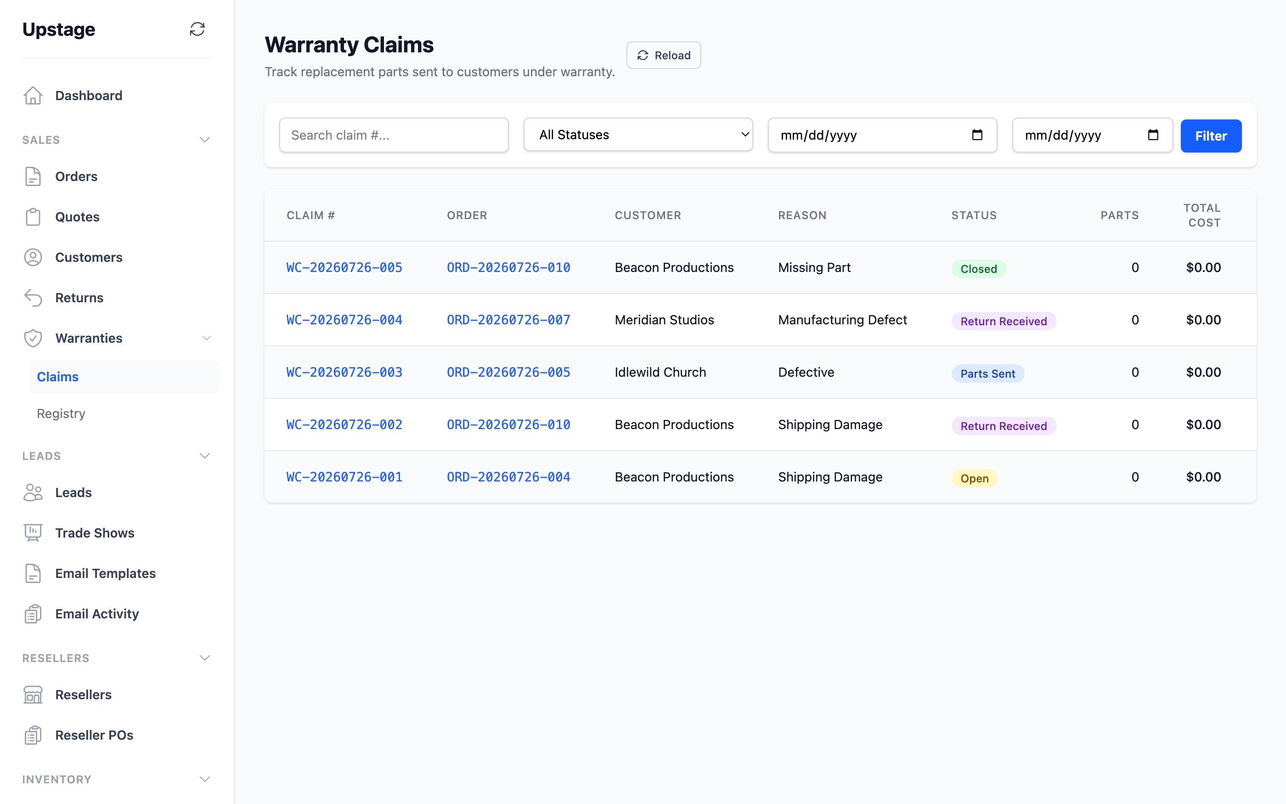Collapse the LEADS section chevron
This screenshot has height=804, width=1286.
(204, 456)
